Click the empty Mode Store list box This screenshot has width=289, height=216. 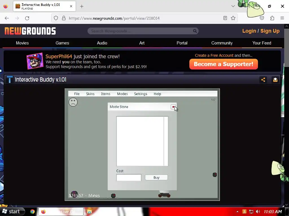coord(140,141)
